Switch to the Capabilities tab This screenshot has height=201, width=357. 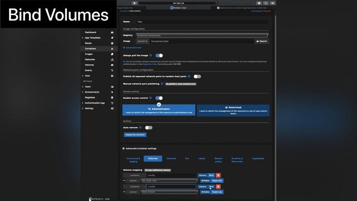point(258,159)
